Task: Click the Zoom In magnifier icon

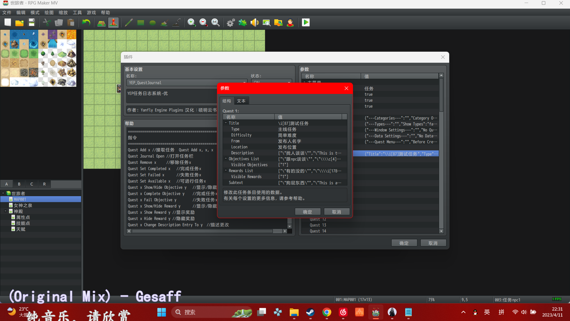Action: coord(191,23)
